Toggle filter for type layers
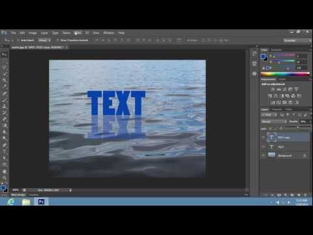The image size is (313, 235). coord(293,115)
